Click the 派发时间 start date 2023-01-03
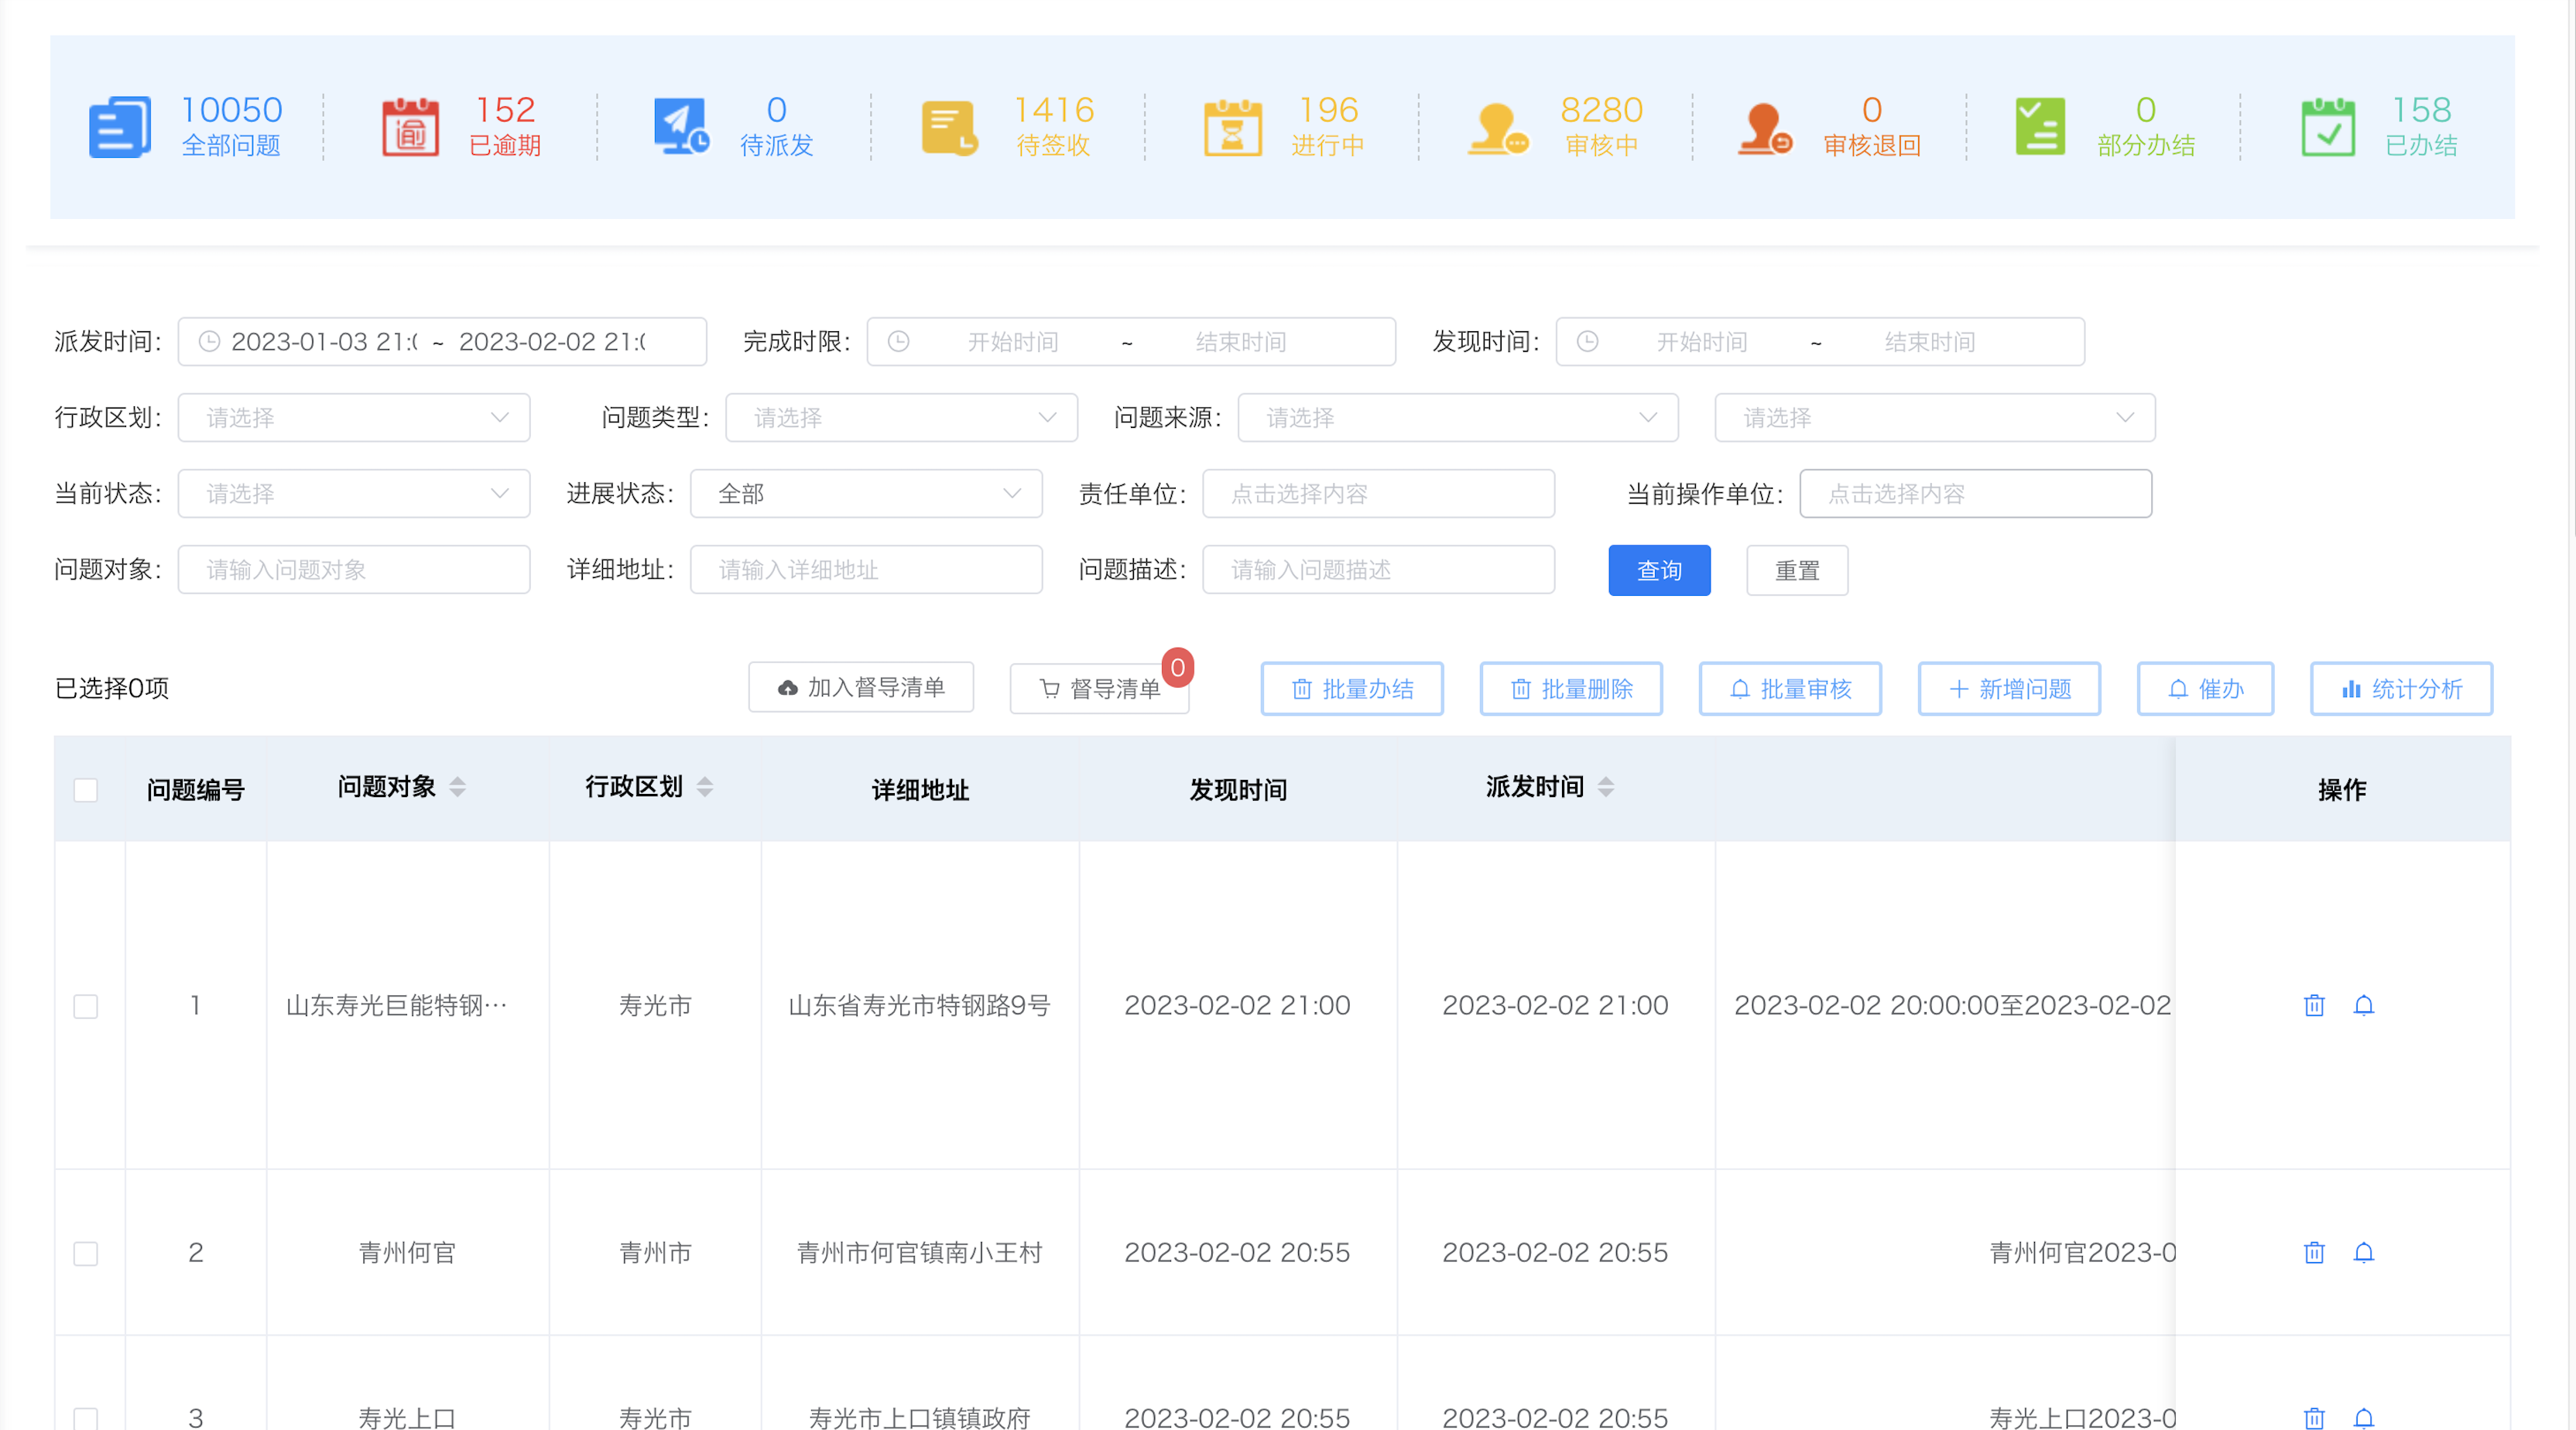The image size is (2576, 1430). click(324, 342)
